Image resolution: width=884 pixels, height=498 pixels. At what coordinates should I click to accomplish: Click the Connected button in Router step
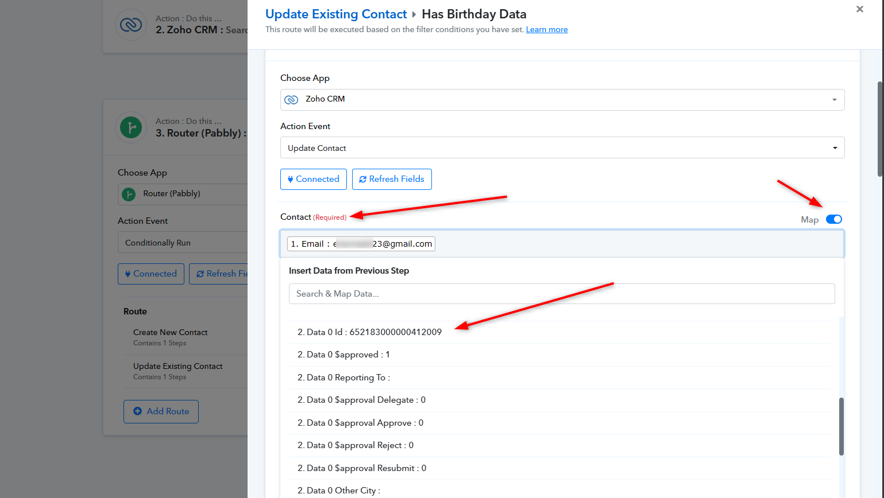(151, 274)
